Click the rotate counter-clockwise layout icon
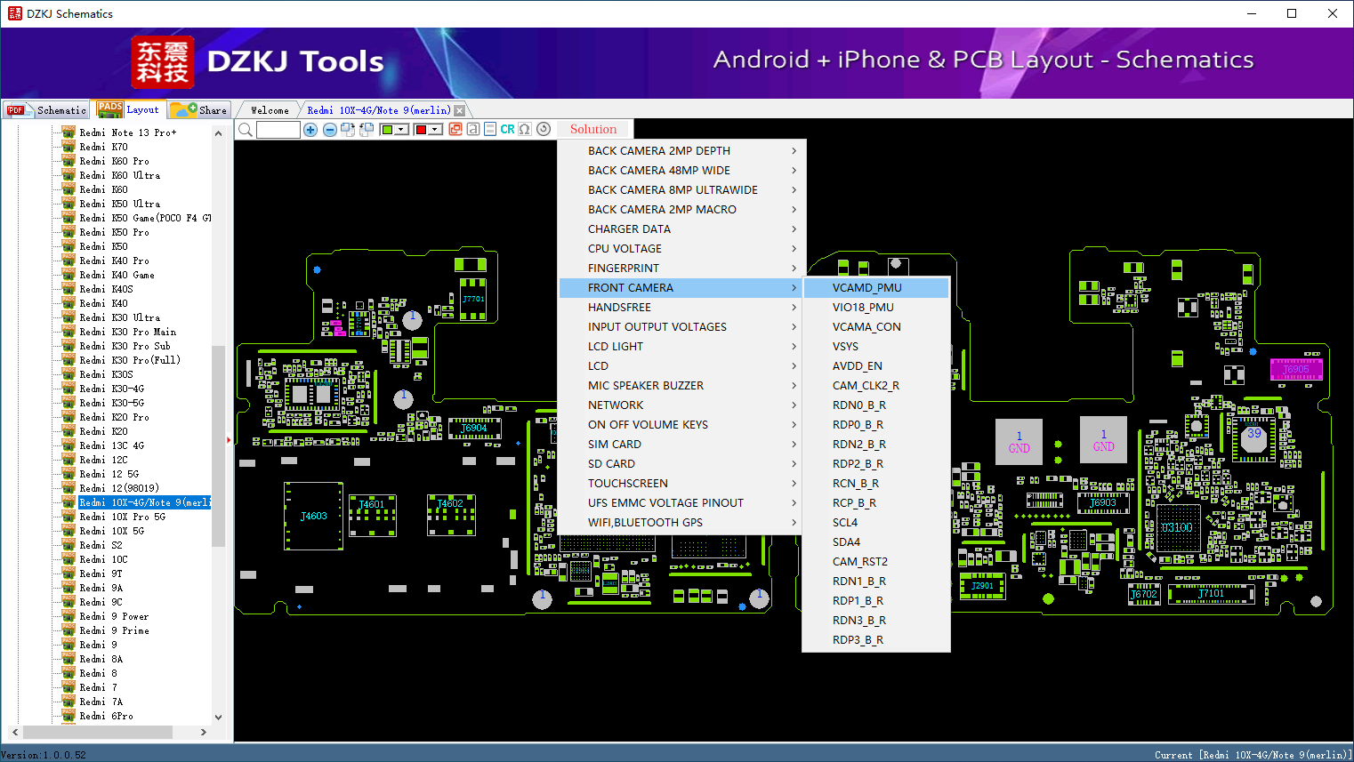 click(x=366, y=130)
